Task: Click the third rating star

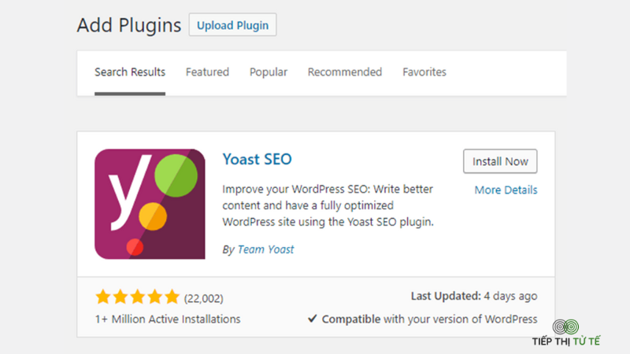Action: pos(137,297)
